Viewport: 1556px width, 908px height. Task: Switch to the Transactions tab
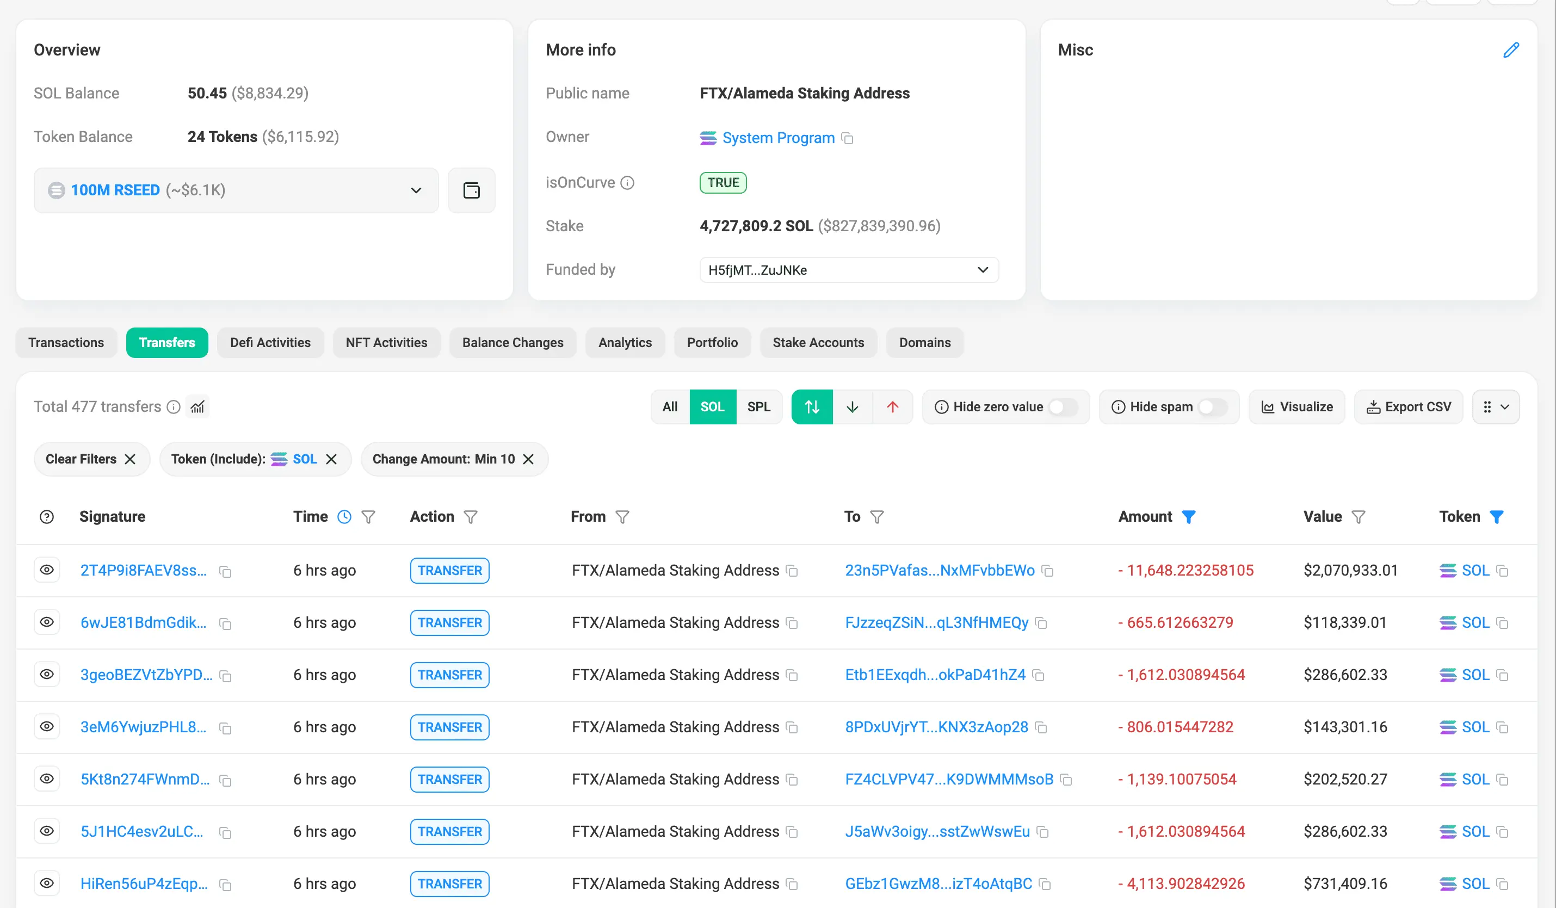click(66, 343)
